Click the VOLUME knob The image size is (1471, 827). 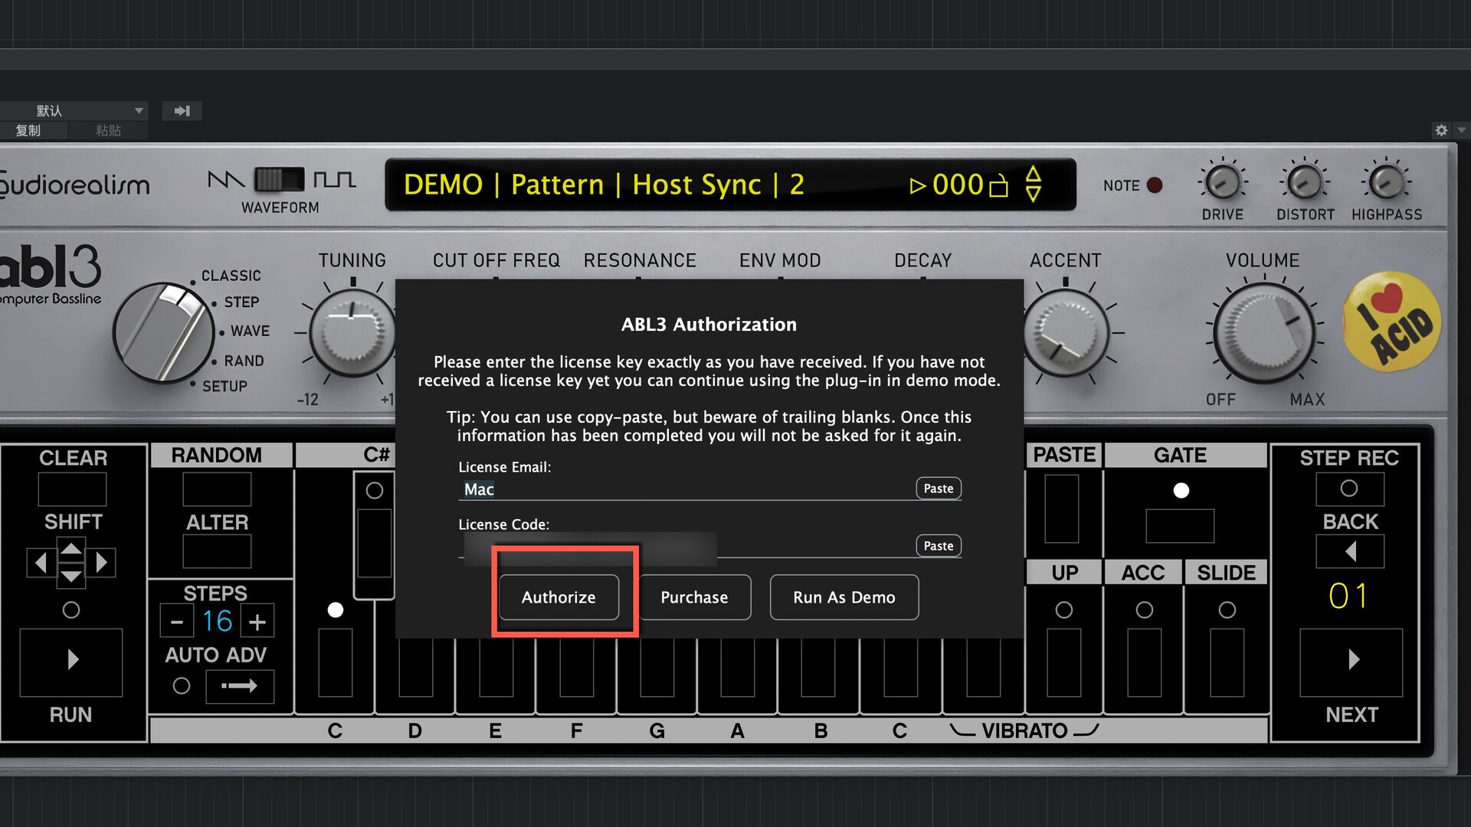coord(1264,333)
